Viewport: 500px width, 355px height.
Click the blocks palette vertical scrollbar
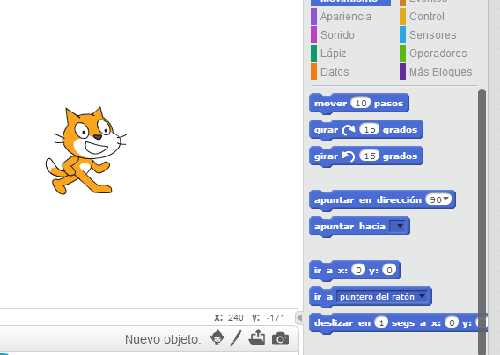(482, 222)
